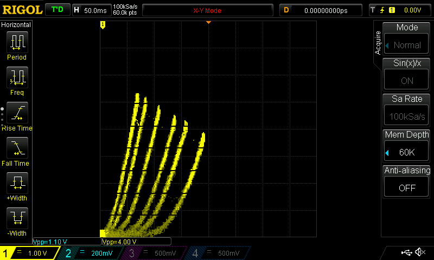Click the channel 1 ground marker
434x260 pixels.
click(103, 25)
